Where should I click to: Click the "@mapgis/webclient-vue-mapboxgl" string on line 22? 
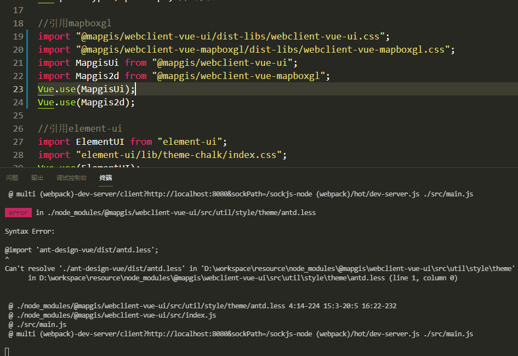(x=238, y=76)
